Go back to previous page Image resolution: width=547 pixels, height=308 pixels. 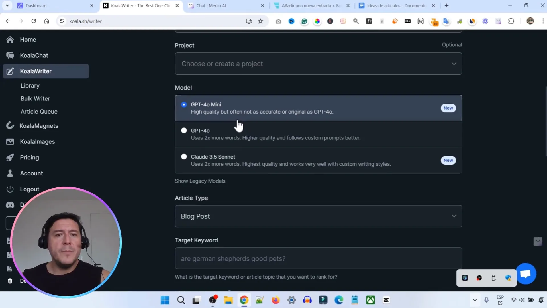click(x=8, y=21)
